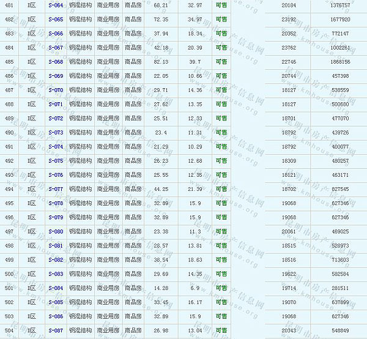
Task: Click the 可售 status in row 493
Action: pyautogui.click(x=221, y=175)
